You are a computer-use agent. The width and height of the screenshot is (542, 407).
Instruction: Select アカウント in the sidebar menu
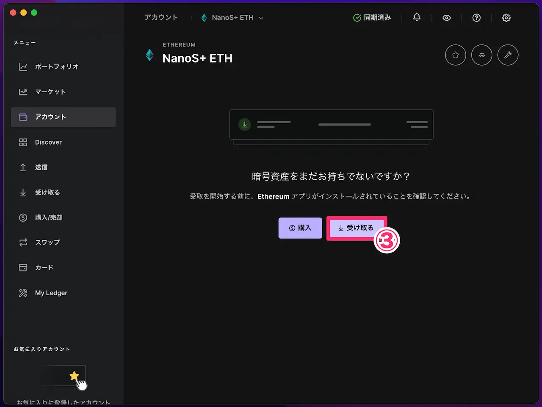click(x=63, y=117)
